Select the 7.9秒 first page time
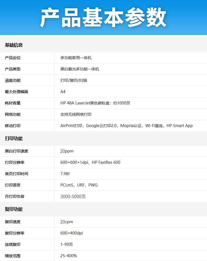This screenshot has width=207, height=261. (x=65, y=174)
